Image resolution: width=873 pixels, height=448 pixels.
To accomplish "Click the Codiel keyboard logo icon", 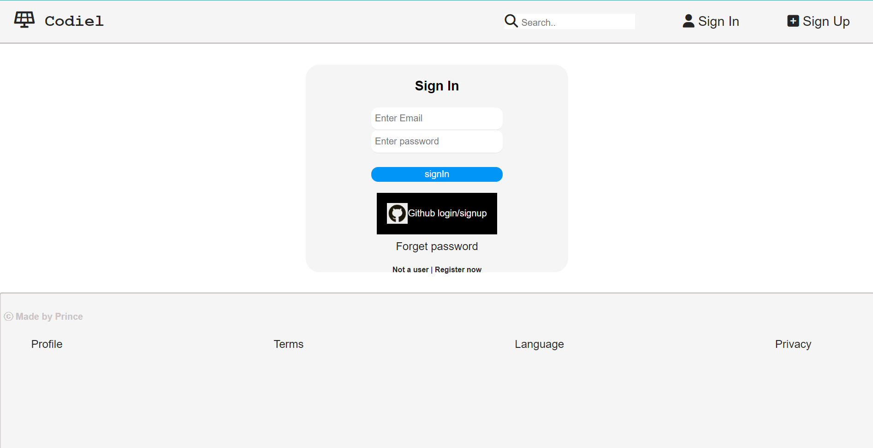I will click(x=24, y=19).
